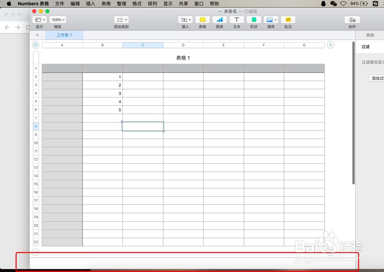Click the Shape (形状) toolbar icon
This screenshot has height=272, width=384.
click(254, 20)
